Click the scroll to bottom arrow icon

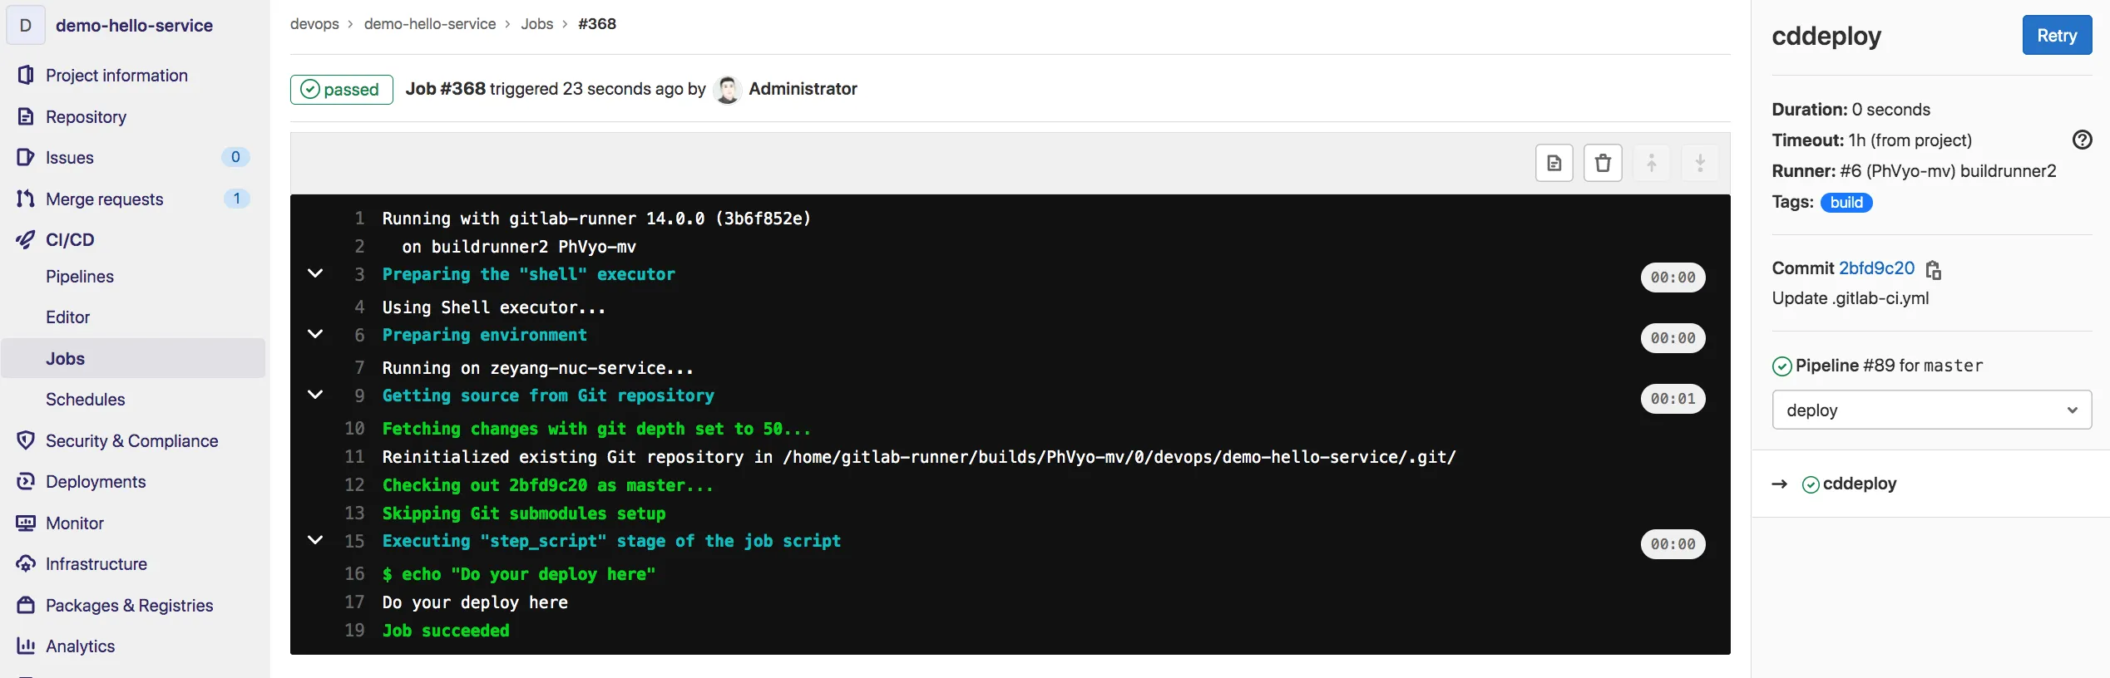(x=1700, y=163)
